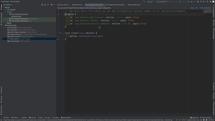Open the Project vertical tool tab
The width and height of the screenshot is (215, 121).
pos(1,7)
